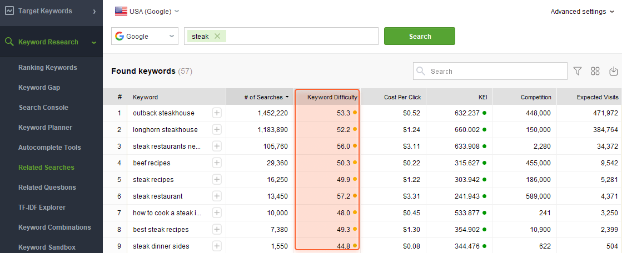Image resolution: width=622 pixels, height=253 pixels.
Task: Select Related Searches in sidebar
Action: (x=46, y=168)
